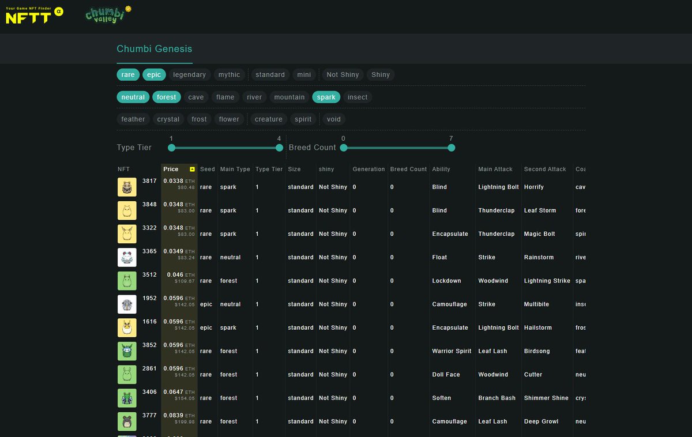The image size is (692, 437).
Task: Sort table by Generation column header
Action: [x=369, y=169]
